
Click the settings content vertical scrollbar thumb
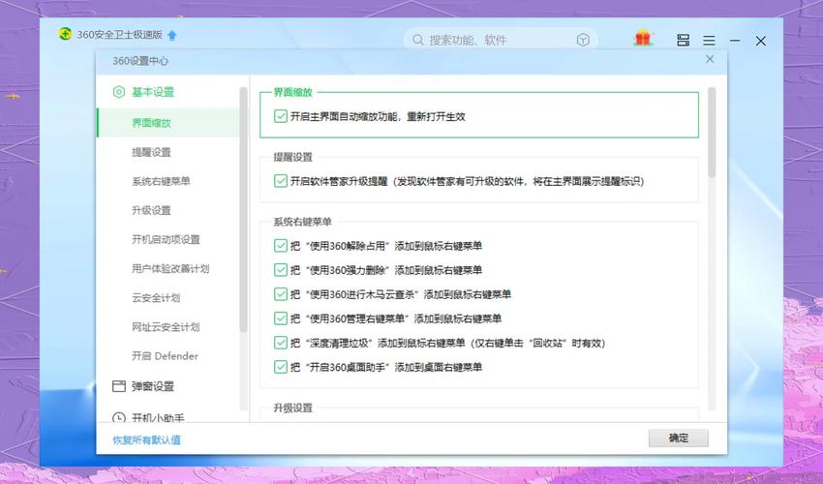pos(712,133)
